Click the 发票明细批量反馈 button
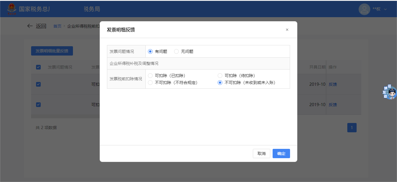This screenshot has height=182, width=397. pyautogui.click(x=52, y=51)
